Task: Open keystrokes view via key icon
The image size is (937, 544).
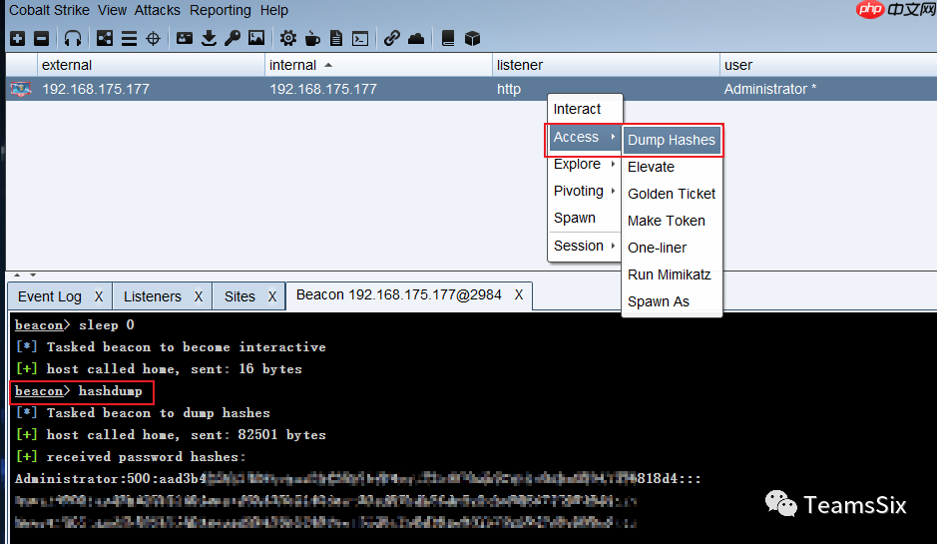Action: click(233, 39)
